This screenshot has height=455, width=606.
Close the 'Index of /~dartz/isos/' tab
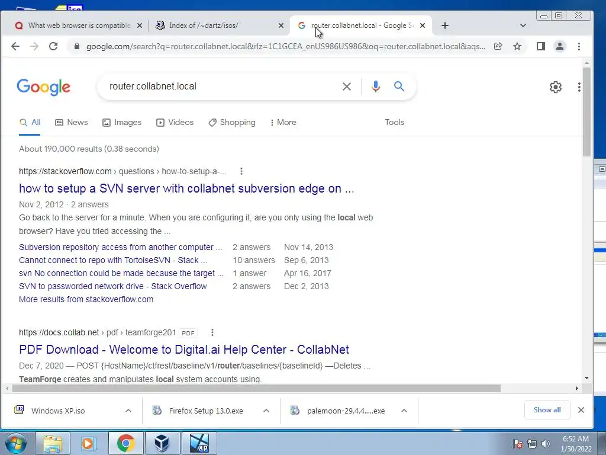pyautogui.click(x=281, y=25)
